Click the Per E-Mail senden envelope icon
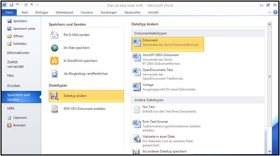 55,35
